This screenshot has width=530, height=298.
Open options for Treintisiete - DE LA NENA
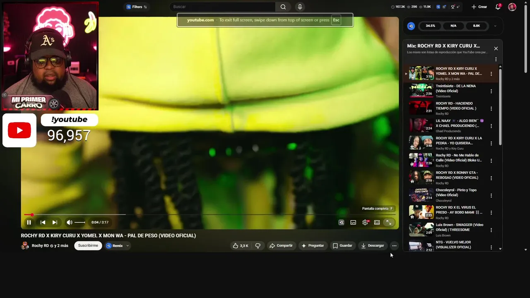[x=491, y=91]
